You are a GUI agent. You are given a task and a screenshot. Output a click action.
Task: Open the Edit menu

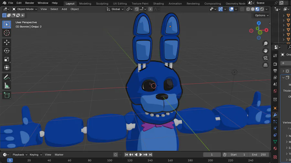19,3
